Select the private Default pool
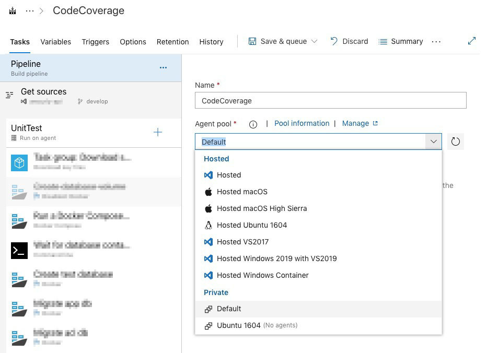Viewport: 487px width, 353px height. coord(318,309)
